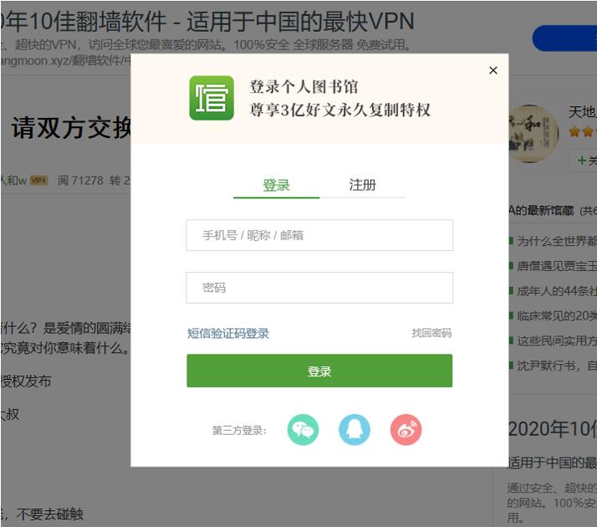Viewport: 597px width, 527px height.
Task: Click the green 360doc library logo
Action: pyautogui.click(x=212, y=98)
